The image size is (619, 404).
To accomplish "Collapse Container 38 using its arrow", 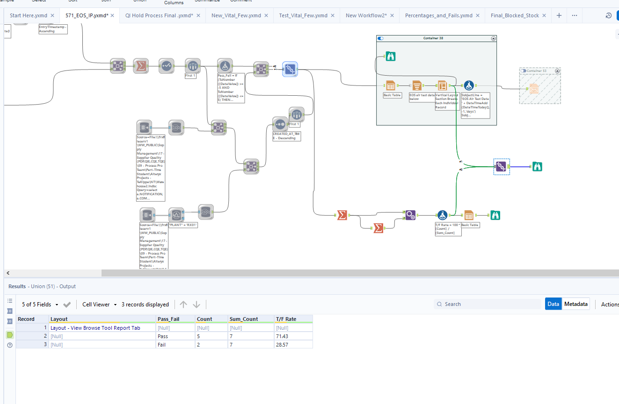I will [x=493, y=38].
